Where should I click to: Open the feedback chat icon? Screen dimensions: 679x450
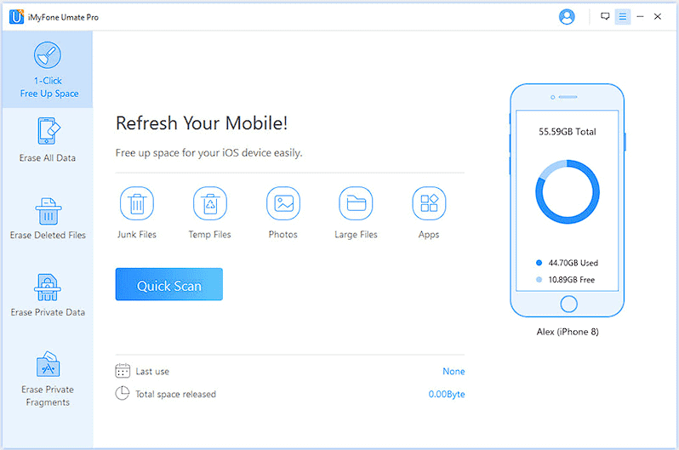pyautogui.click(x=605, y=16)
